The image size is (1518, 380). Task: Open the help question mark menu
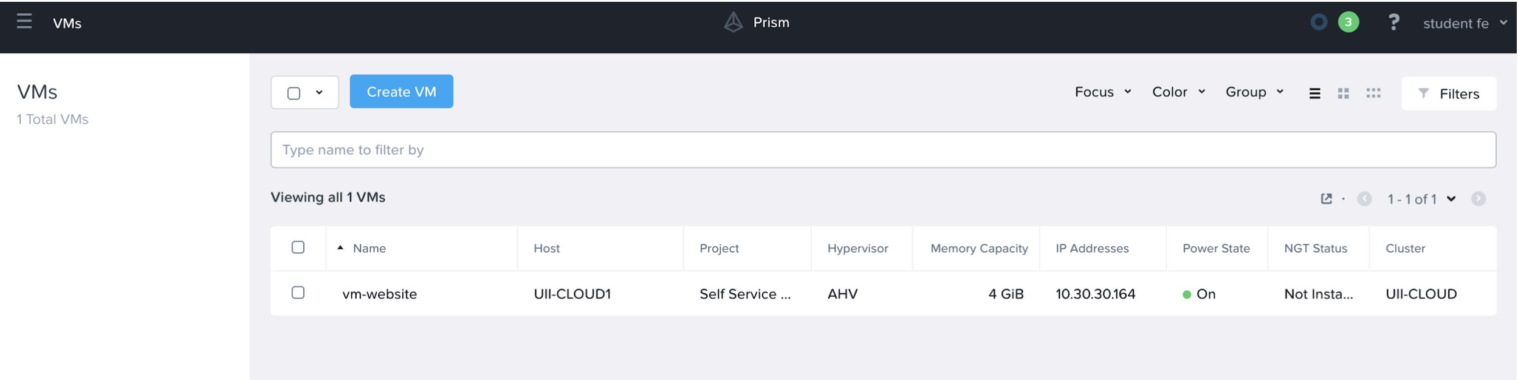1394,22
